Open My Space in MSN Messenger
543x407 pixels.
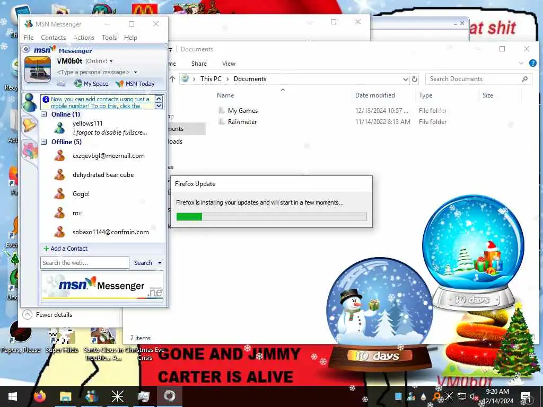91,84
